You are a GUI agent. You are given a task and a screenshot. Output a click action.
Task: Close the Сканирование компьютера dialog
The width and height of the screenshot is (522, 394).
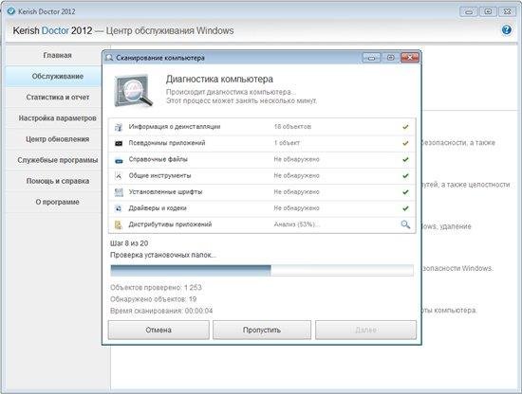[x=410, y=57]
